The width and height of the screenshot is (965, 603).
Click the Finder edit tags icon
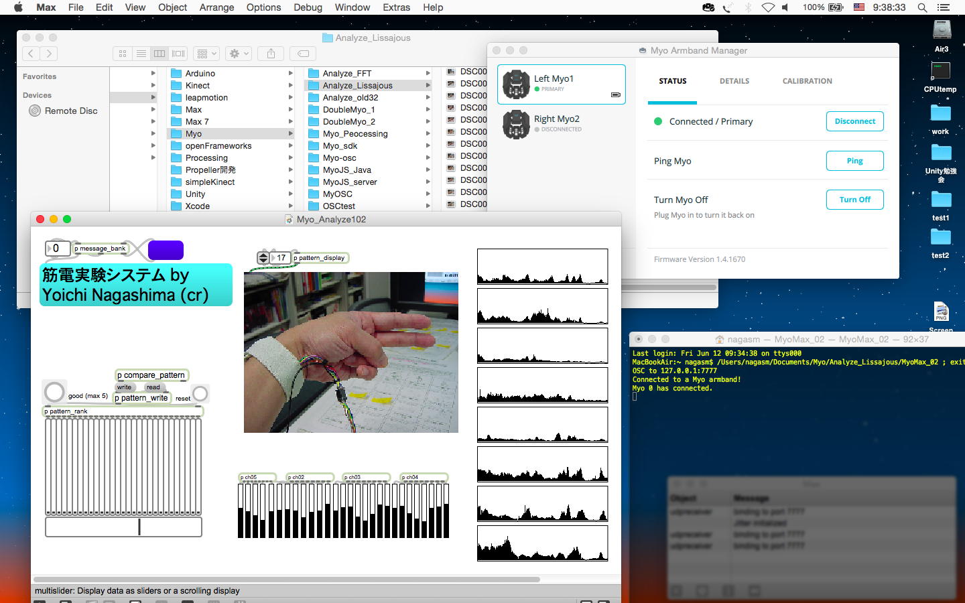coord(303,54)
